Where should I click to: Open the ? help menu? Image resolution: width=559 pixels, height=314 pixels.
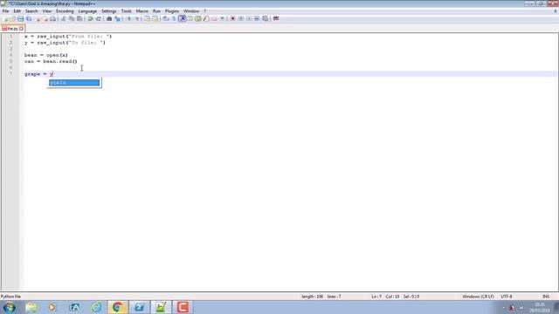click(205, 11)
